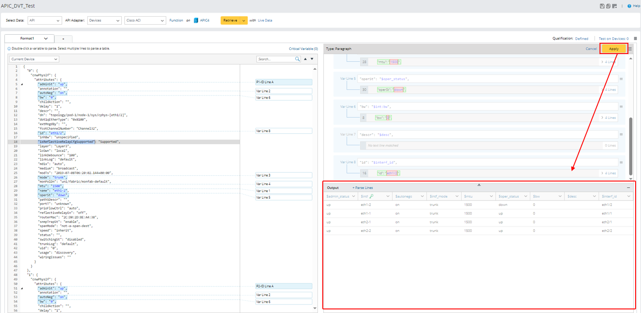Image resolution: width=641 pixels, height=313 pixels.
Task: Minimize the Output panel with the dash icon
Action: [628, 188]
